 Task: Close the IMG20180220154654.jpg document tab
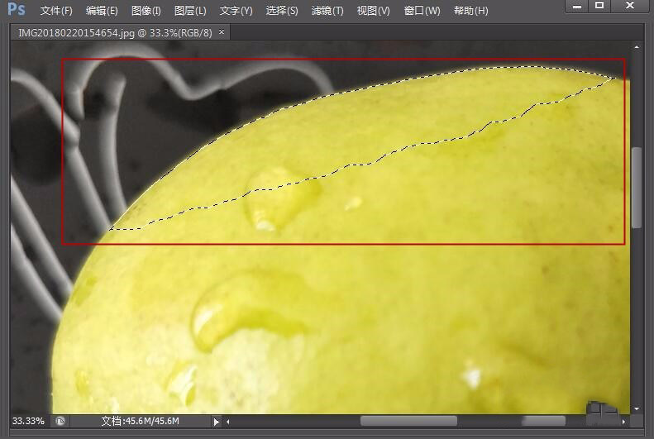coord(222,31)
